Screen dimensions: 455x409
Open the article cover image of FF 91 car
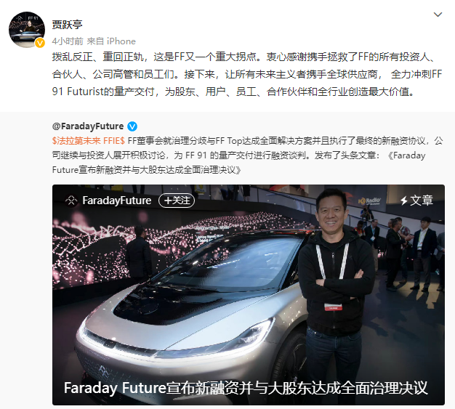tap(249, 295)
